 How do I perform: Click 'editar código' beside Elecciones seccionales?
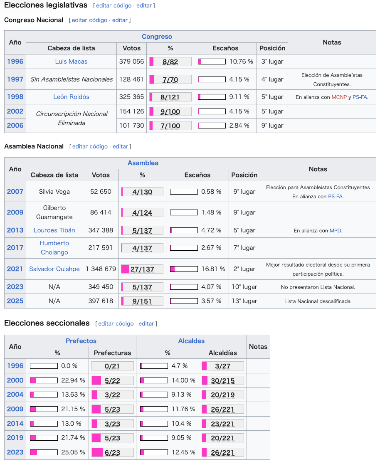(x=116, y=323)
